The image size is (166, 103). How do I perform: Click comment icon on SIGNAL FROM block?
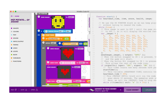(x=46, y=31)
